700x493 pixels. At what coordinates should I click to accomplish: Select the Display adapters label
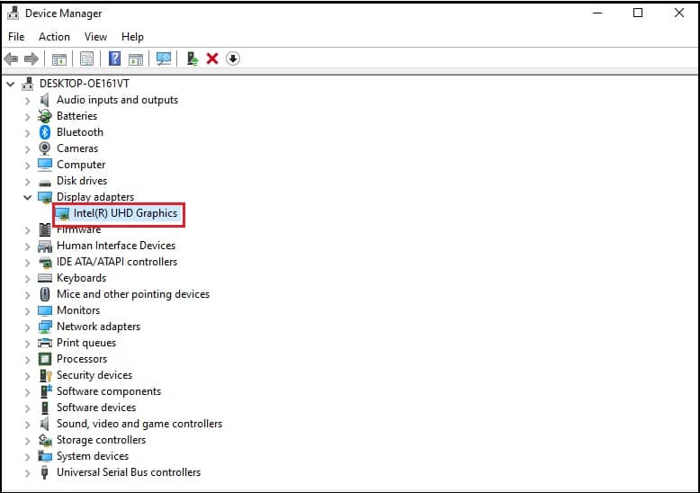(95, 197)
